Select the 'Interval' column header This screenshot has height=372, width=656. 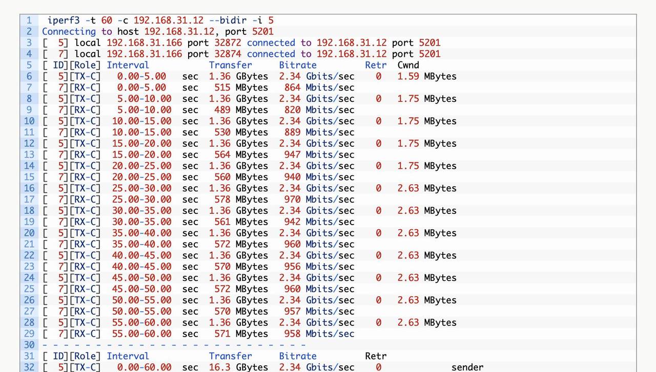point(128,65)
